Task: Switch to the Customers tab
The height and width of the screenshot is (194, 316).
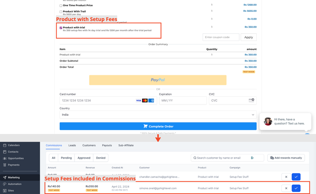Action: click(x=89, y=145)
